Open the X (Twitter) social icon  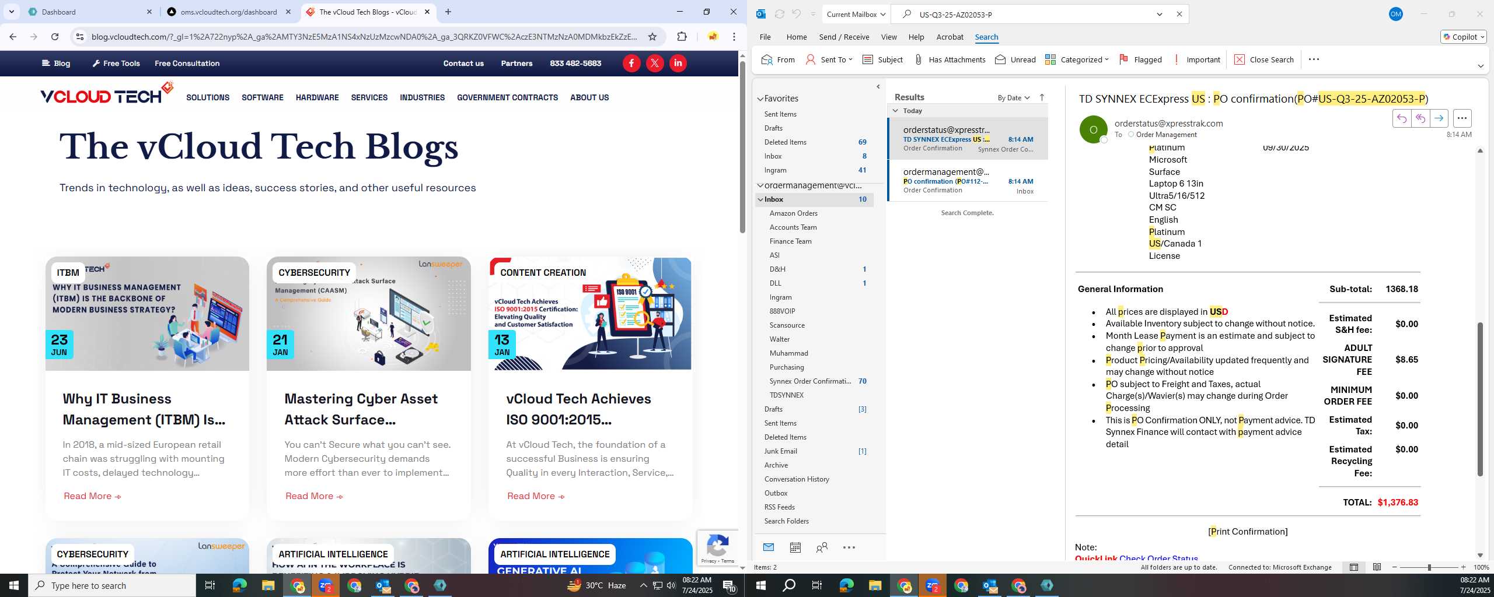pyautogui.click(x=655, y=63)
